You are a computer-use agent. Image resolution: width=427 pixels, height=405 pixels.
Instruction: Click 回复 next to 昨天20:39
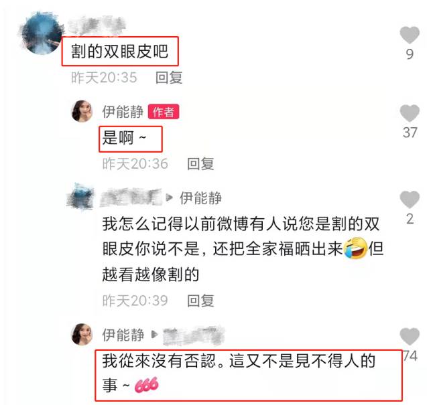[200, 301]
